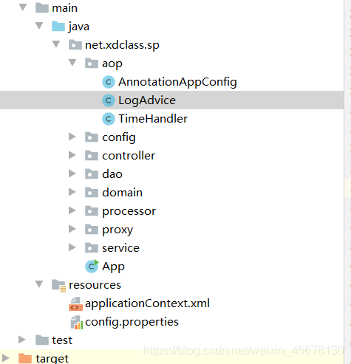Click the config.properties file icon
Viewport: 351px width, 364px height.
[76, 323]
